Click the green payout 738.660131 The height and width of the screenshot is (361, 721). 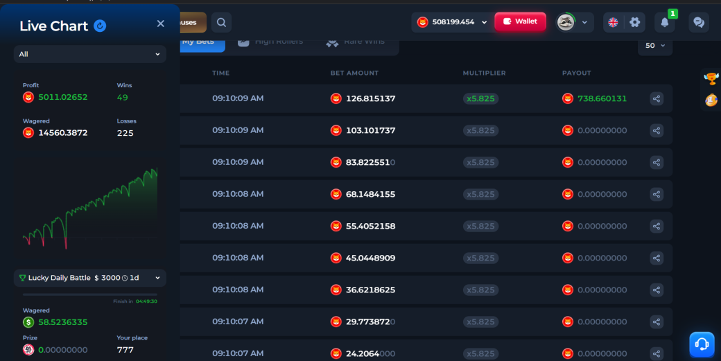(x=602, y=98)
